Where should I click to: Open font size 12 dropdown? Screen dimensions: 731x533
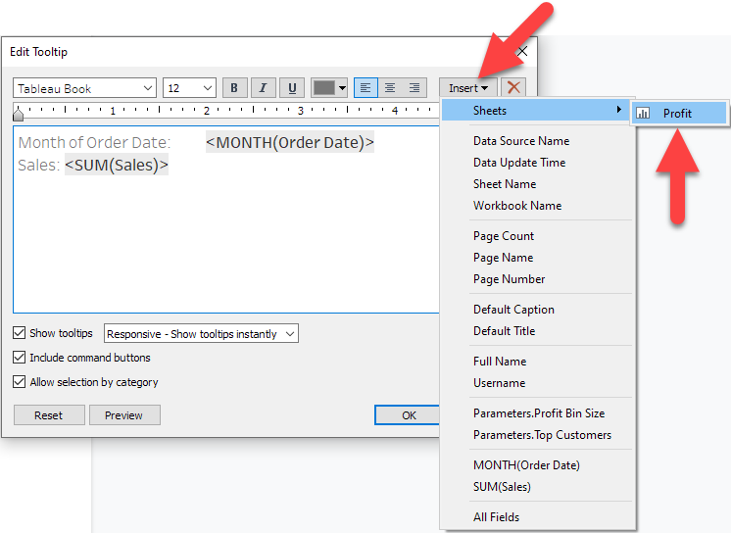[x=189, y=88]
